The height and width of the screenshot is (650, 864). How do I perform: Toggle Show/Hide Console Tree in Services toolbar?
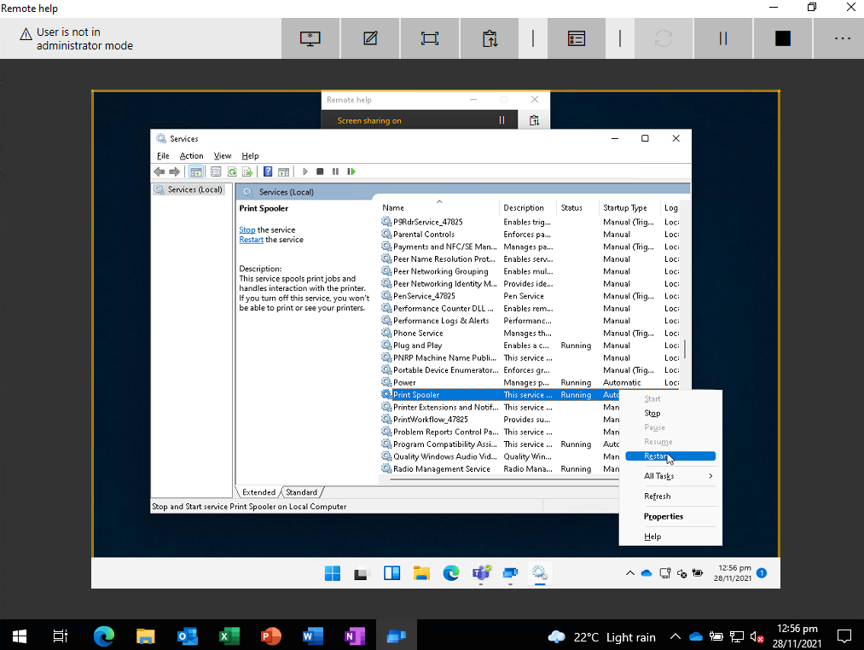click(x=195, y=172)
